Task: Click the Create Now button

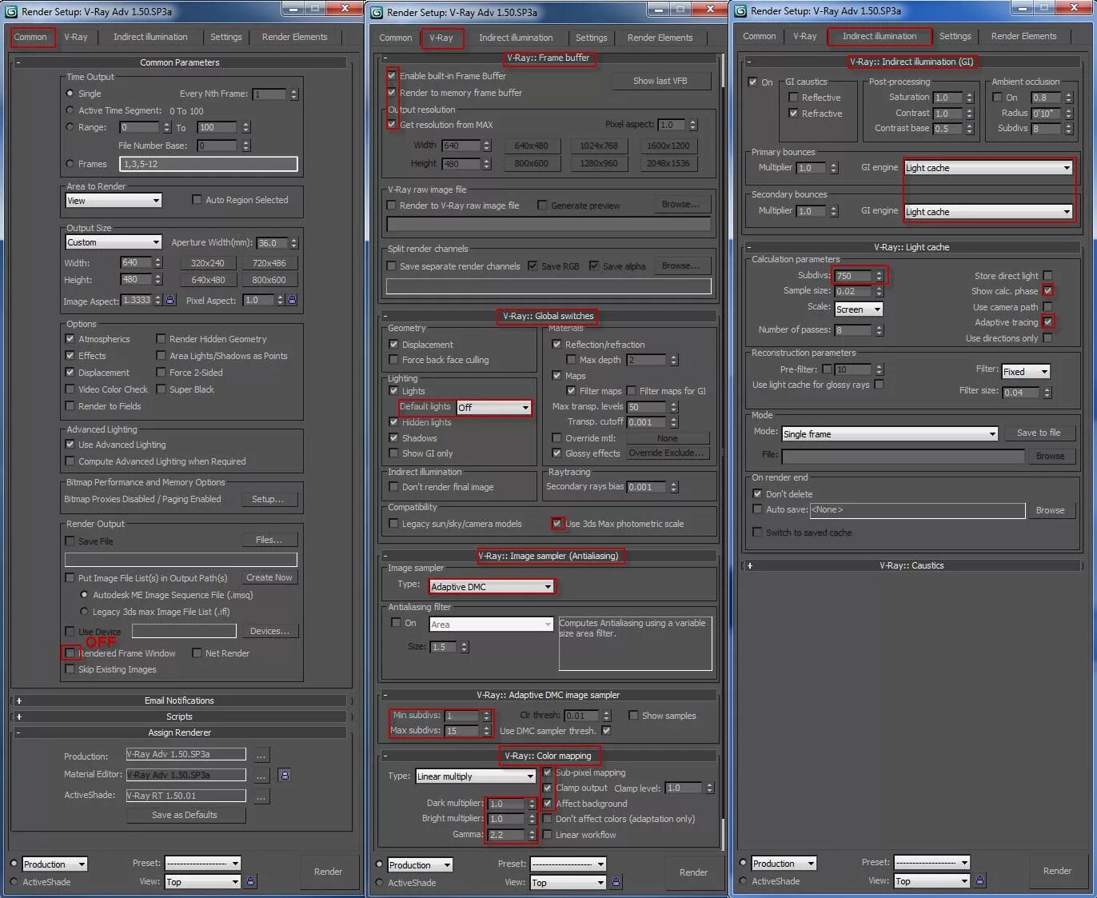Action: (269, 577)
